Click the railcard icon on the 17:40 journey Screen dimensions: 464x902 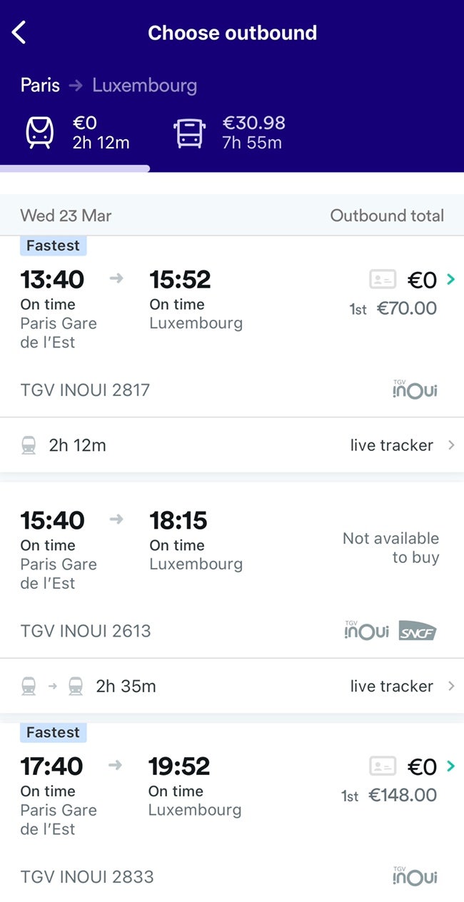[382, 766]
